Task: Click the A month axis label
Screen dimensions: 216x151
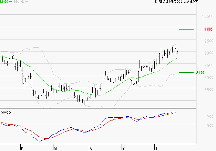Action: [x=91, y=149]
